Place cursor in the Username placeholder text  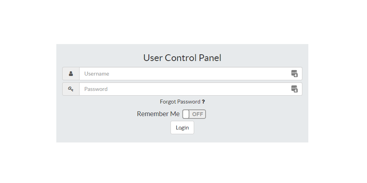coord(96,74)
